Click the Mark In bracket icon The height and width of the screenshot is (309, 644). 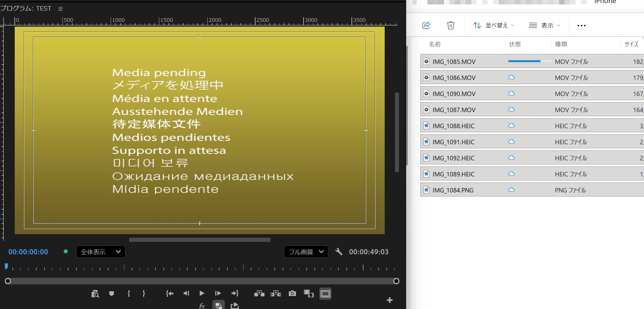[x=129, y=294]
